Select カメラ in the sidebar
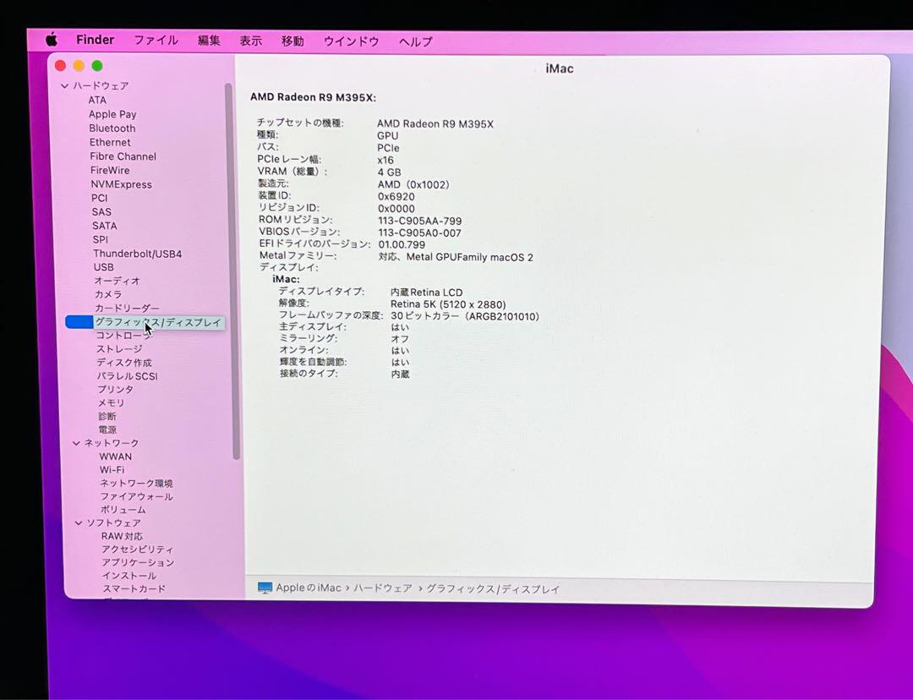The image size is (913, 700). tap(108, 294)
